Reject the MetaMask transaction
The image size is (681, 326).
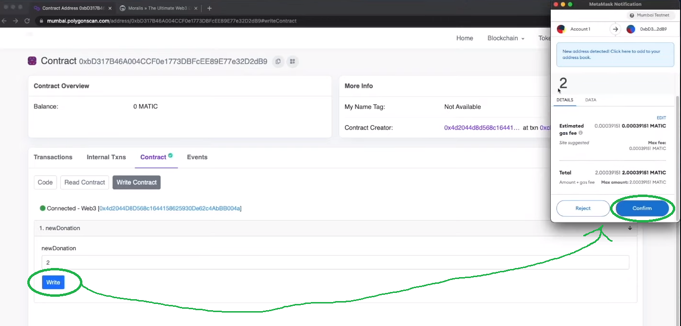(583, 208)
